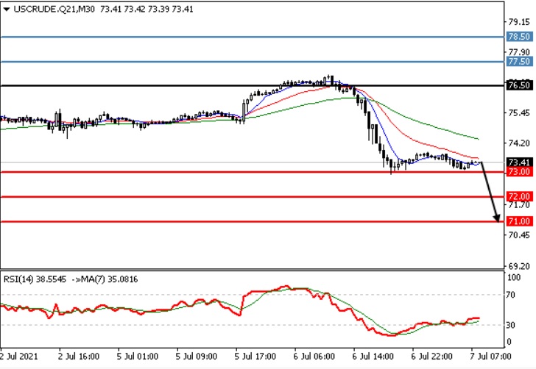This screenshot has width=536, height=369.
Task: Select the USCRUDE.Q21,M30 symbol title
Action: pyautogui.click(x=54, y=10)
